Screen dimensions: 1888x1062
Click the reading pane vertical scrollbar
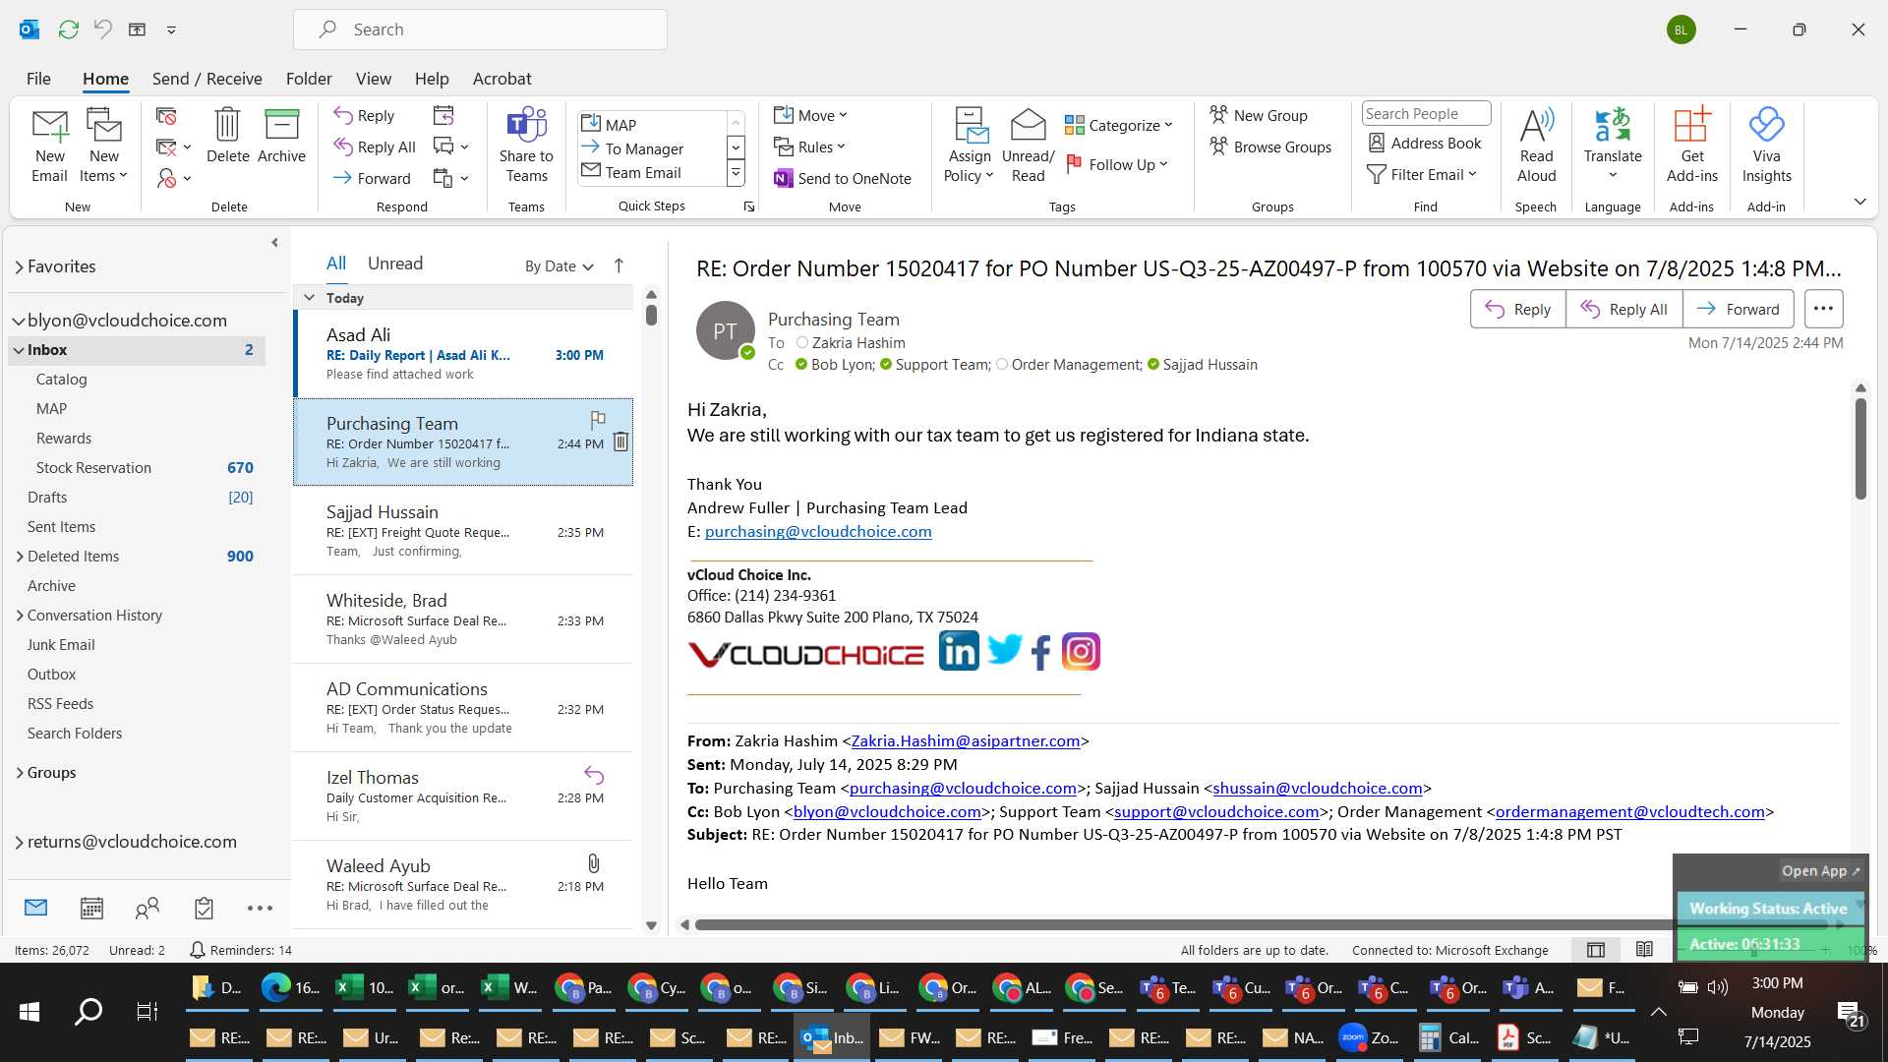[x=1860, y=447]
